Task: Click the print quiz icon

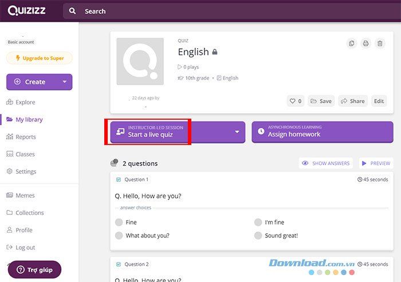Action: point(365,44)
